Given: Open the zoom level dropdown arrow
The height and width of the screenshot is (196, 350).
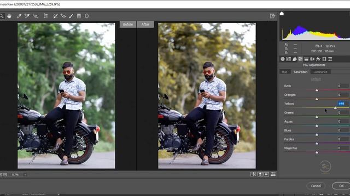Looking at the screenshot, I should pos(25,175).
